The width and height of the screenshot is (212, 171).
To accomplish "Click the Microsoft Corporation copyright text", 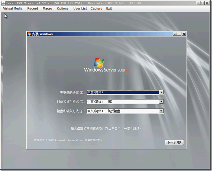I will click(68, 140).
